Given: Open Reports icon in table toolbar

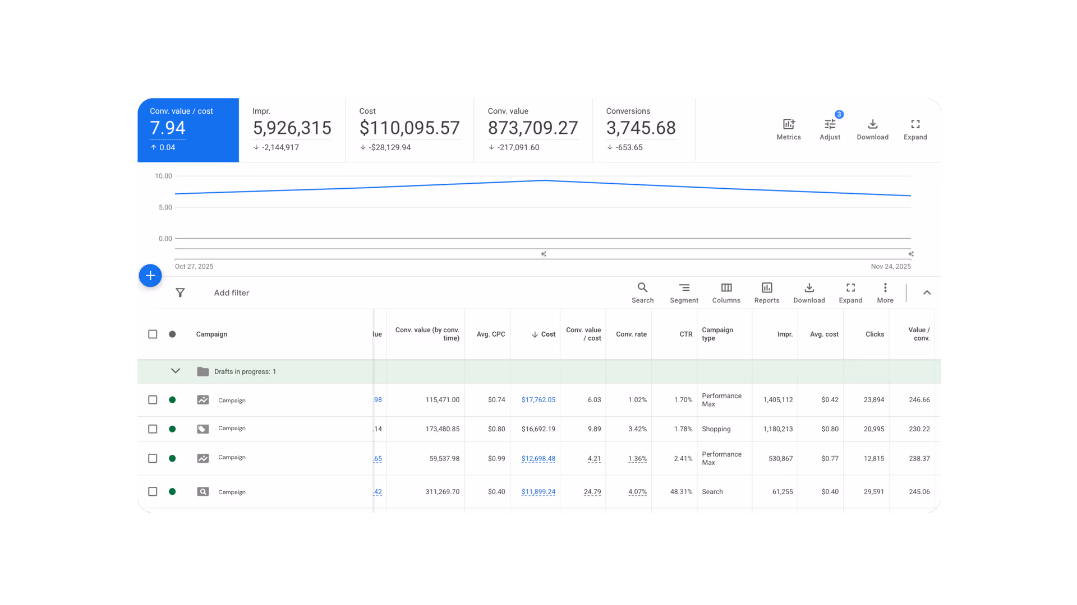Looking at the screenshot, I should click(766, 288).
